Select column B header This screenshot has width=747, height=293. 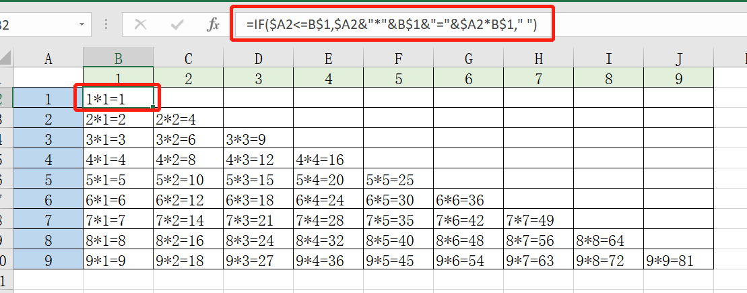[x=118, y=58]
